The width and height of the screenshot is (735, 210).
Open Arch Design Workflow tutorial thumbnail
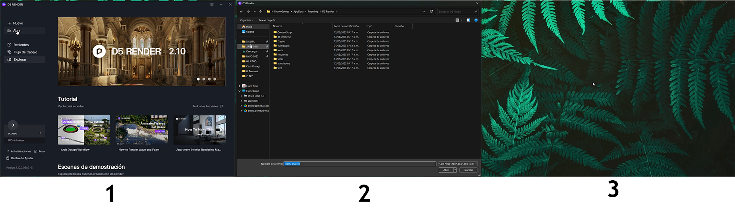coord(84,130)
